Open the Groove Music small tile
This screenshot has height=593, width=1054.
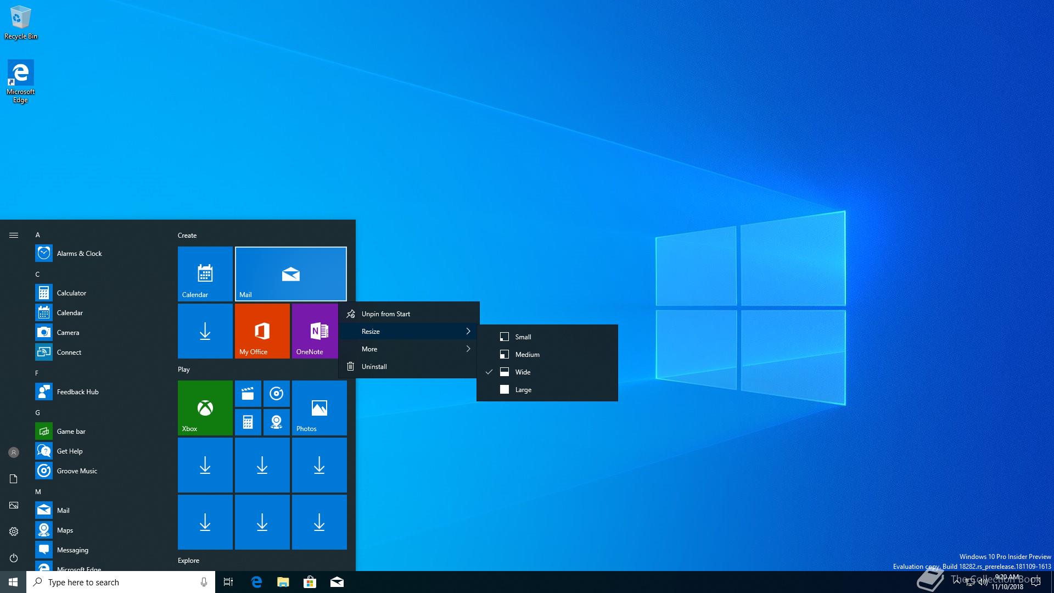coord(277,394)
